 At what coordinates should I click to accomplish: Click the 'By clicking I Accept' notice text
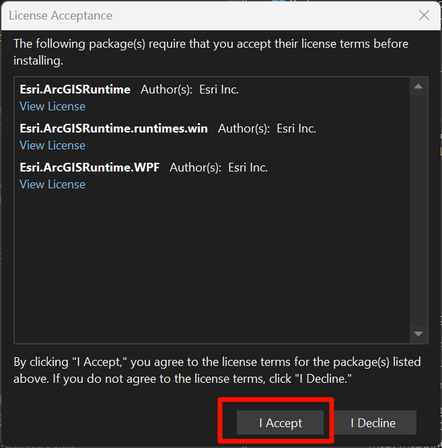point(217,371)
